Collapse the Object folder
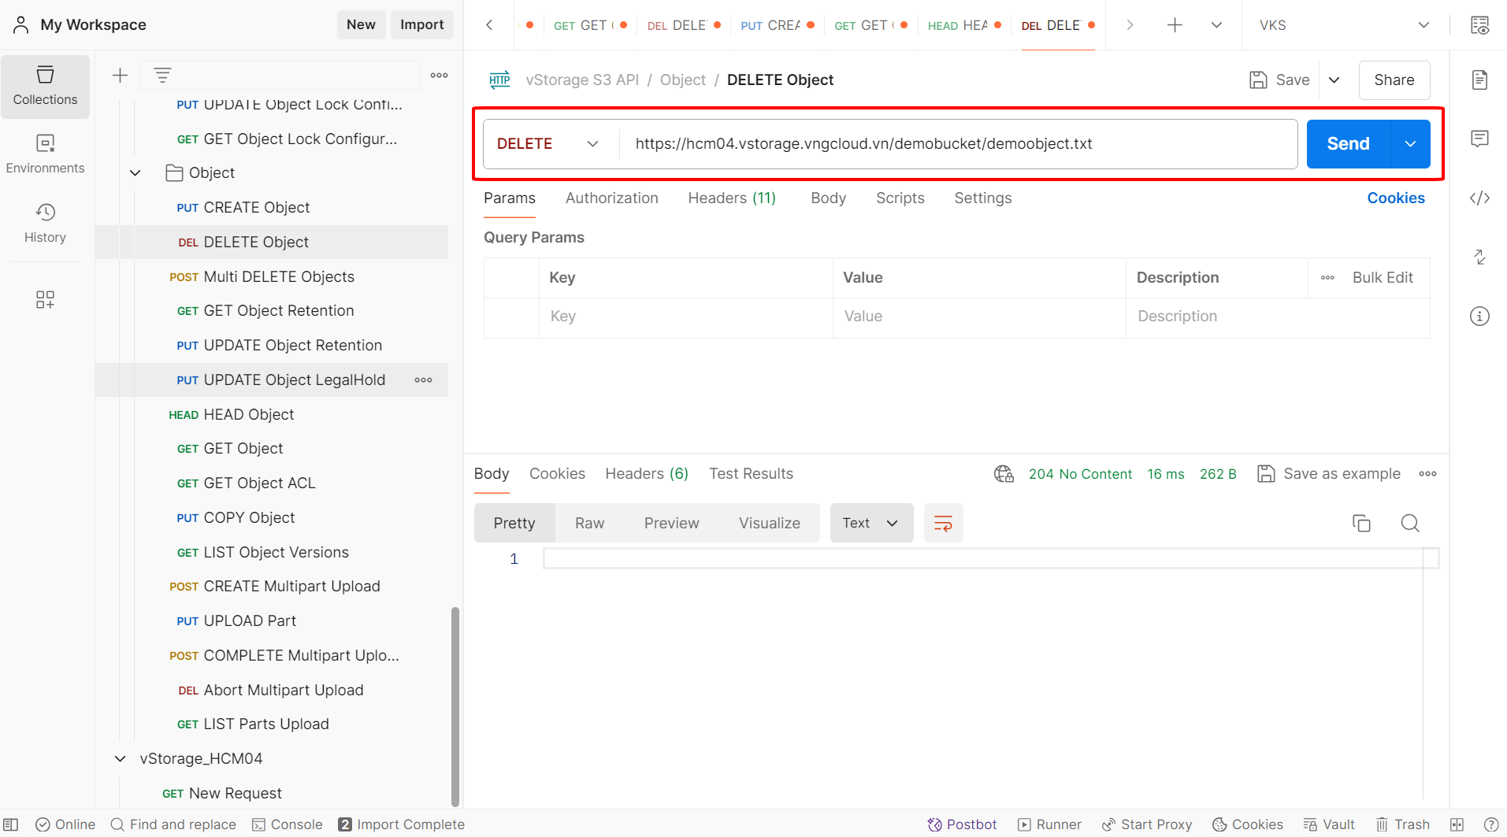Image resolution: width=1507 pixels, height=837 pixels. (135, 173)
